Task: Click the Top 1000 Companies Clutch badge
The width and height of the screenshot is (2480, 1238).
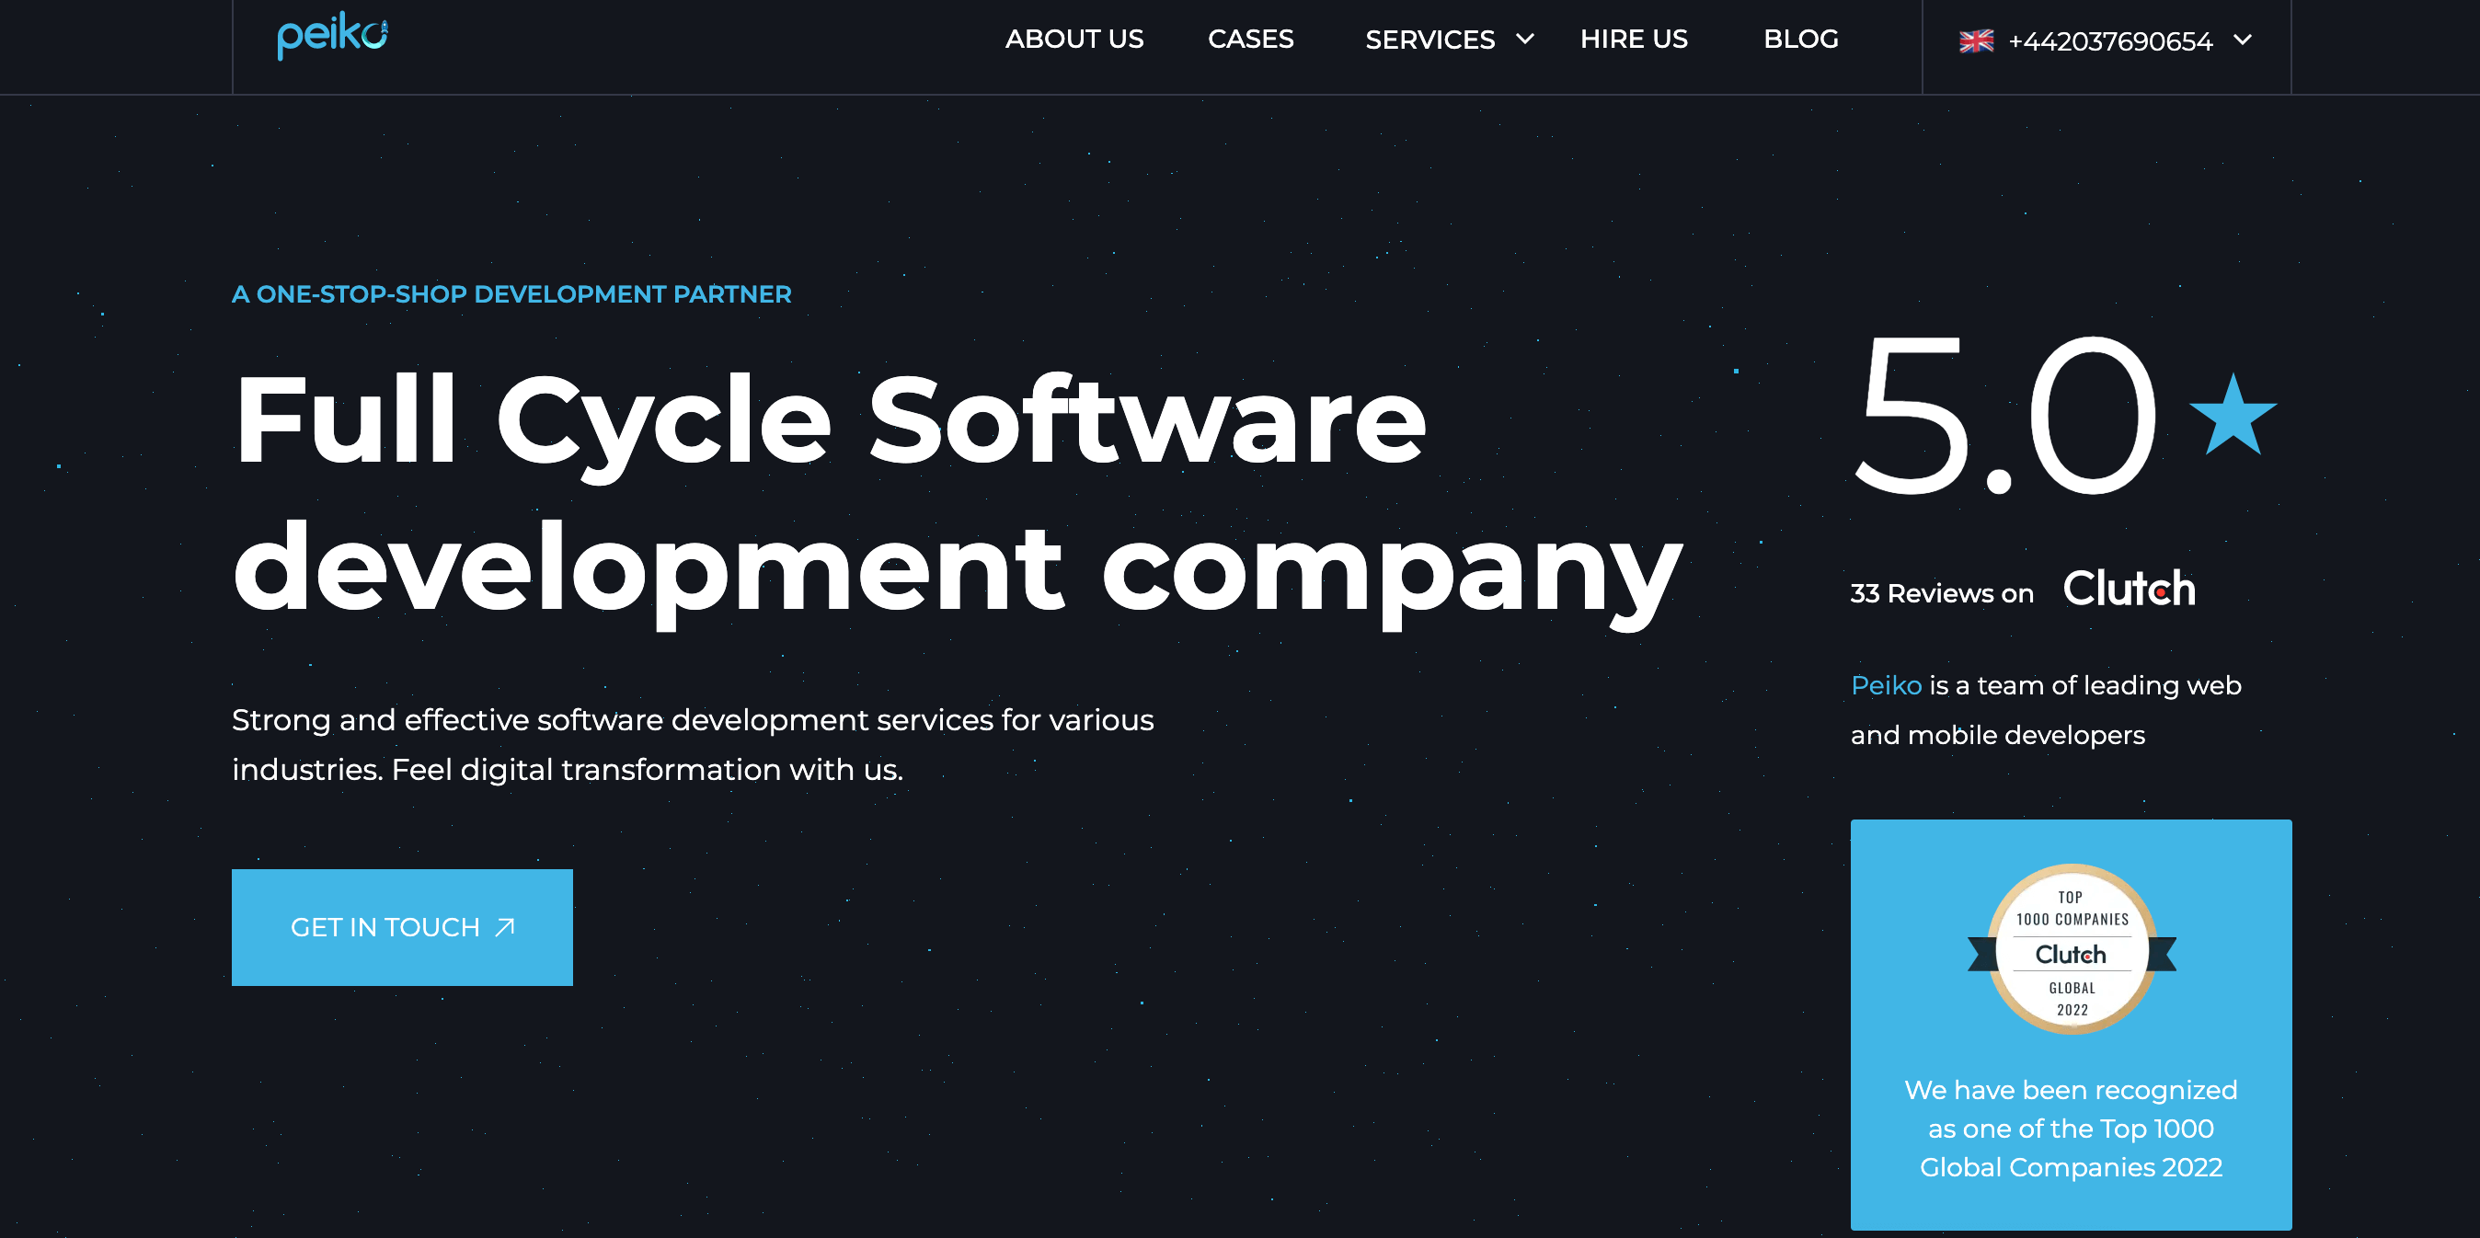Action: tap(2072, 950)
